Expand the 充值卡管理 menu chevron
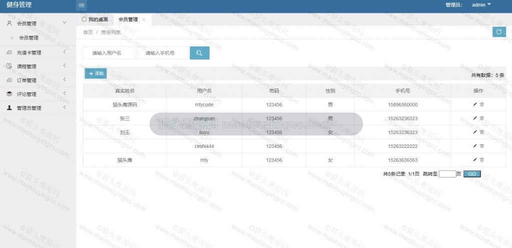Screen dimensions: 512x248 tap(64, 52)
